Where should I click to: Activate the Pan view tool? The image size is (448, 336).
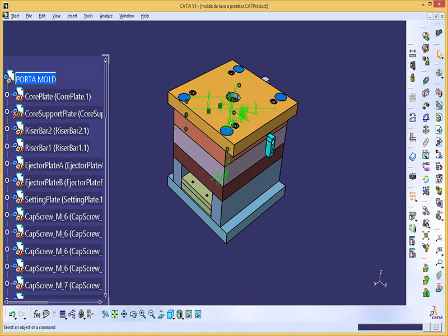124,314
